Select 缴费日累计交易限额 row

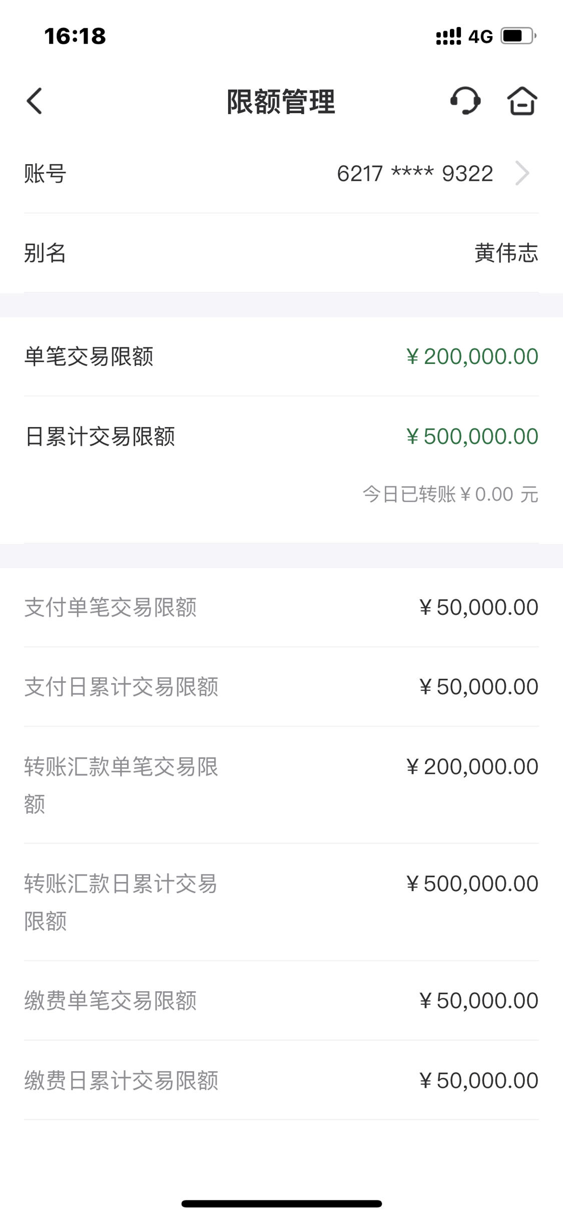[x=281, y=1080]
